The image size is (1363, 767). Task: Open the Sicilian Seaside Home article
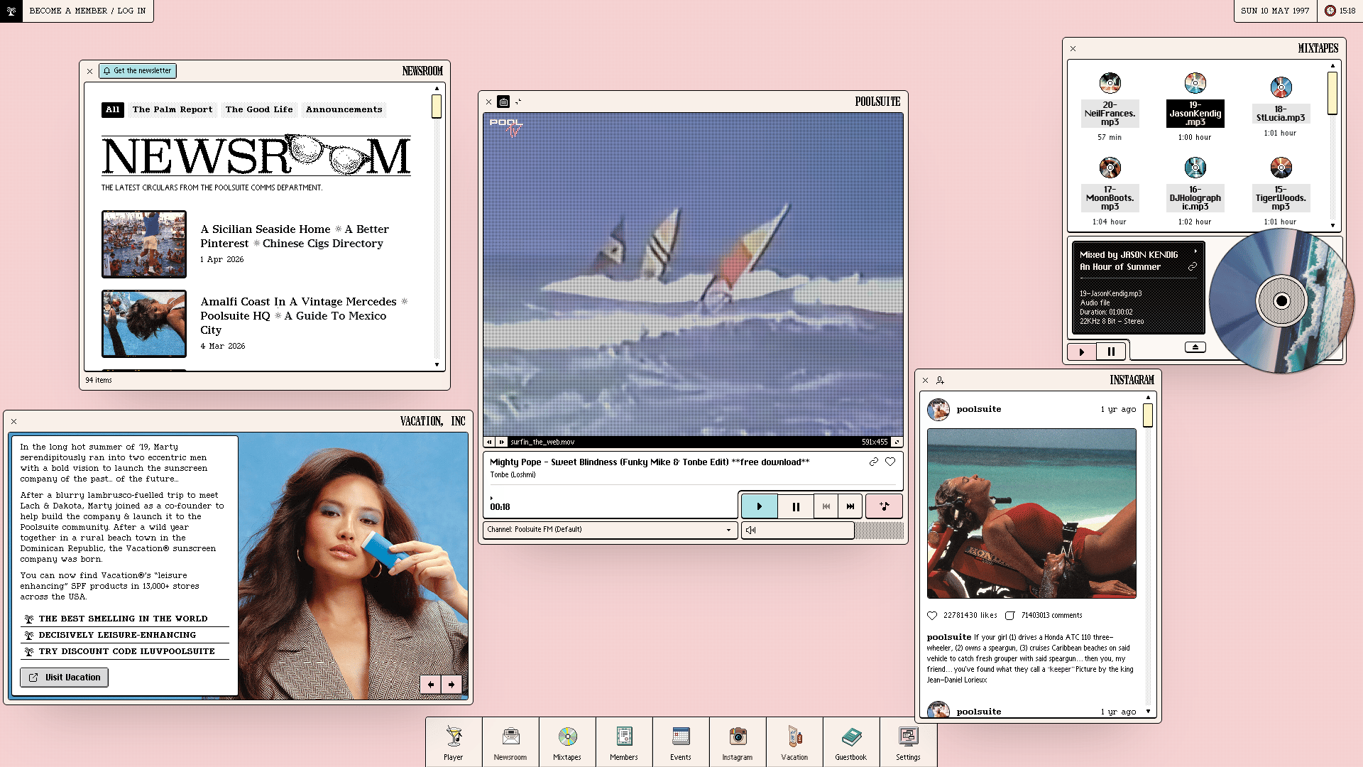pyautogui.click(x=295, y=236)
